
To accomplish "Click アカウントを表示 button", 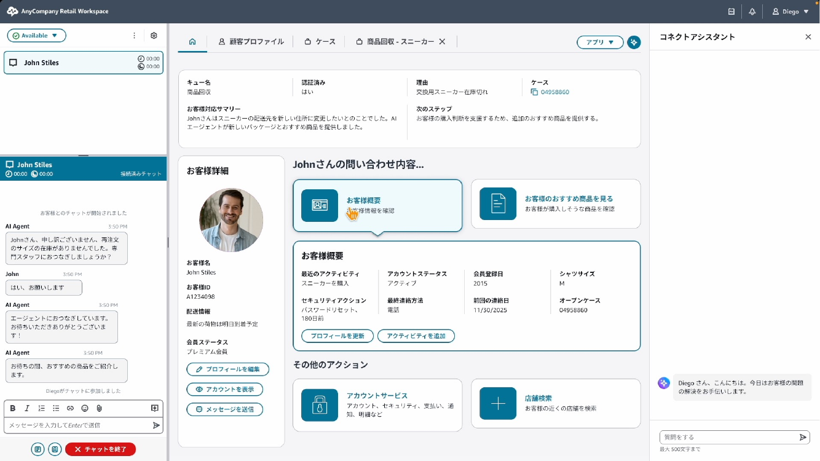I will click(224, 389).
